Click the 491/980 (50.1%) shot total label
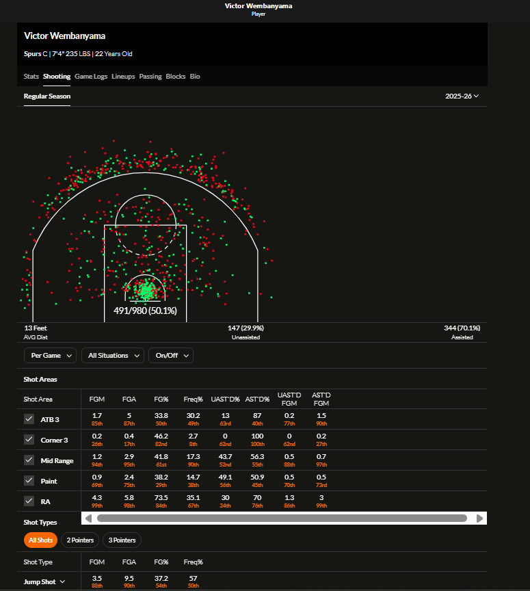This screenshot has height=591, width=530. (x=145, y=311)
